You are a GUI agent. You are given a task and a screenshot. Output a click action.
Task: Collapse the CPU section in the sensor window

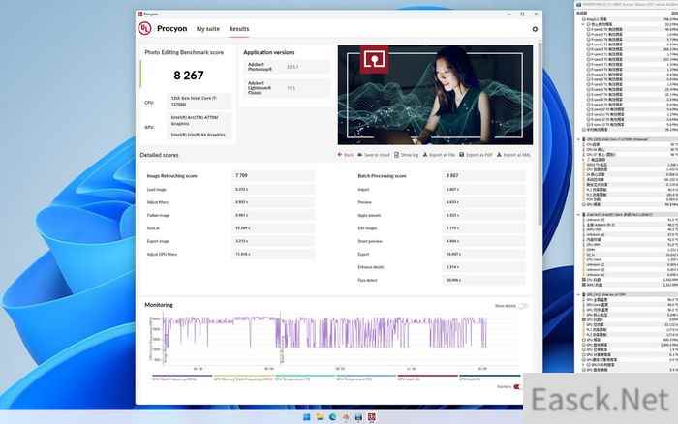coord(578,139)
